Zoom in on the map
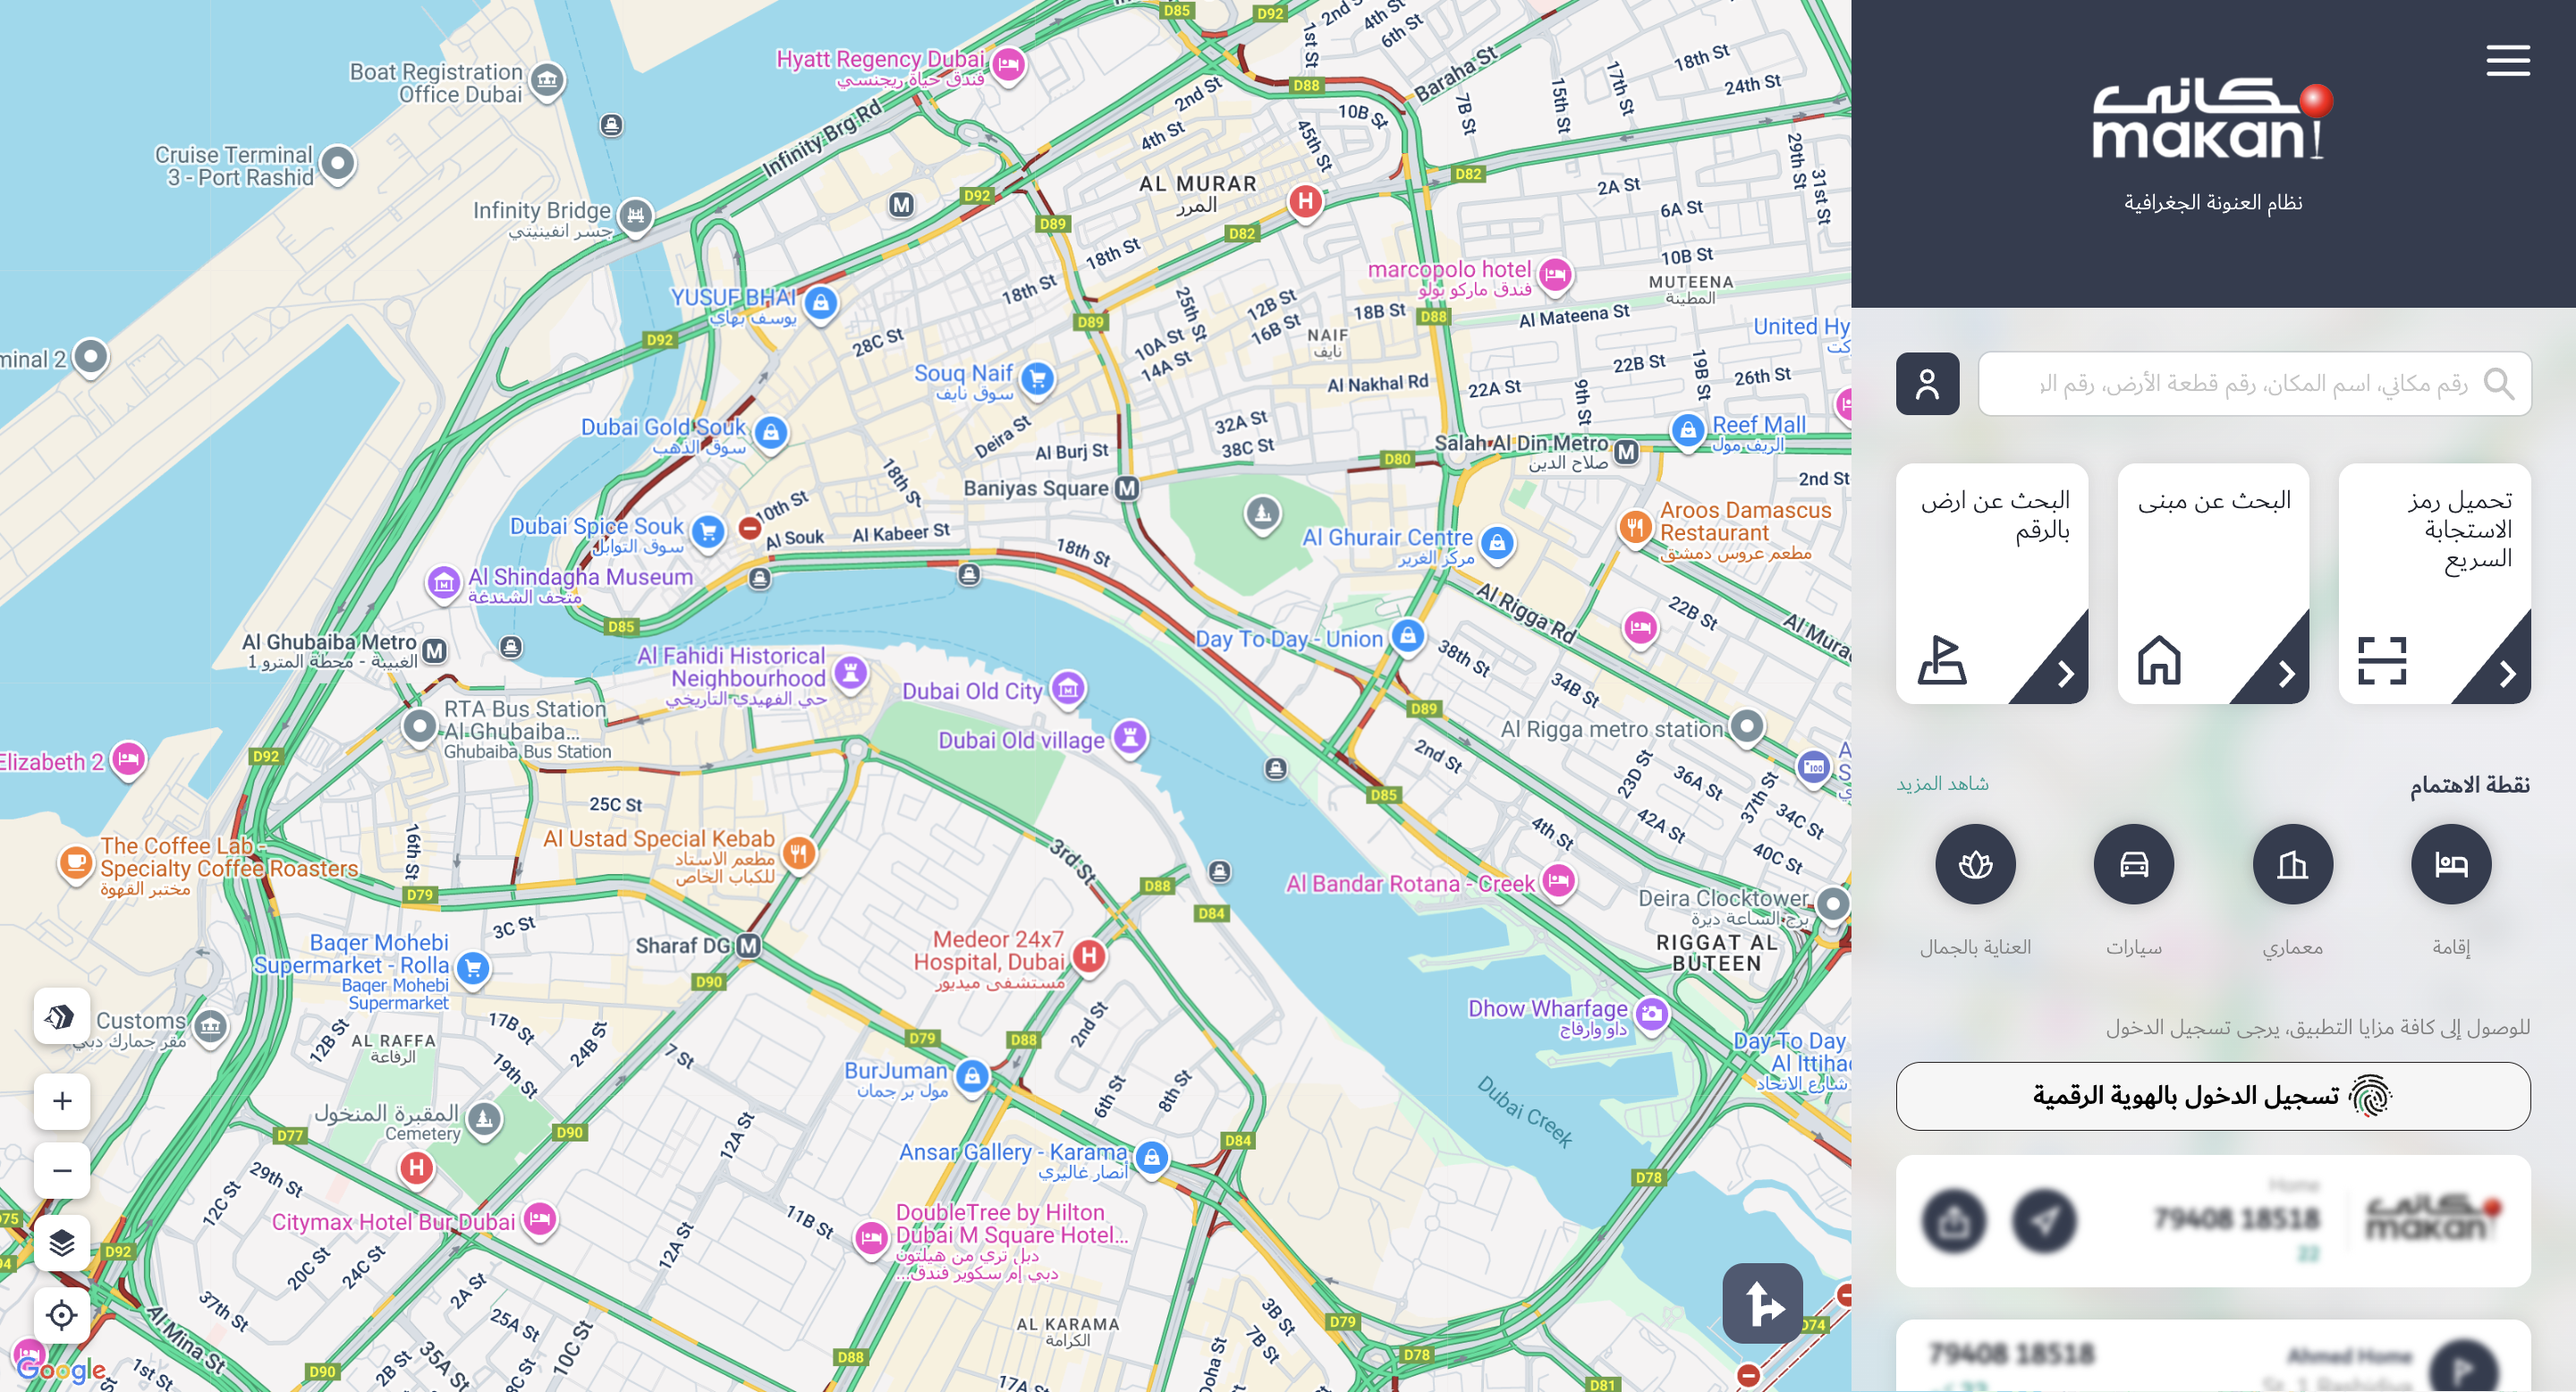Image resolution: width=2576 pixels, height=1392 pixels. click(x=62, y=1101)
